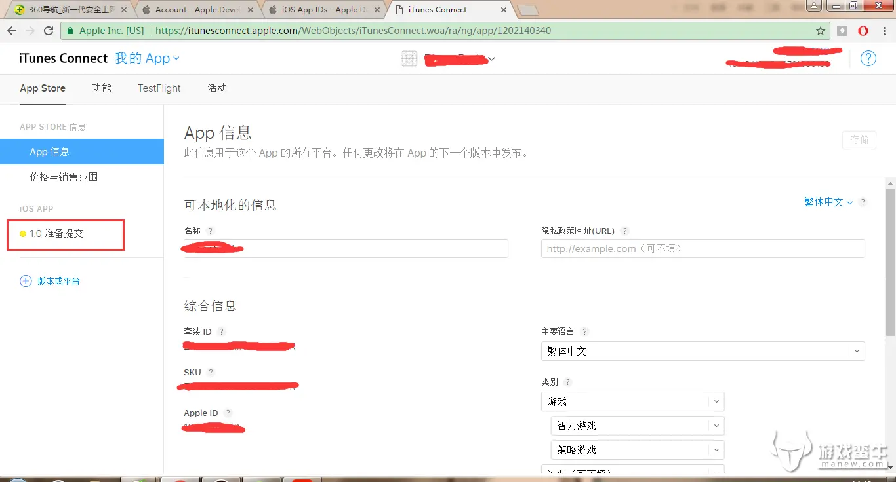This screenshot has height=482, width=896.
Task: Open the red hand ad-blocker extension
Action: coord(863,31)
